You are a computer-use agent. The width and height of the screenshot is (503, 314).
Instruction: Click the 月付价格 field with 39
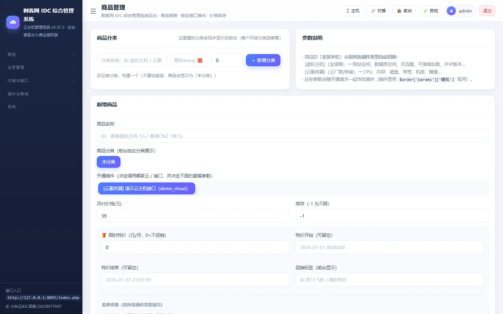pos(193,216)
